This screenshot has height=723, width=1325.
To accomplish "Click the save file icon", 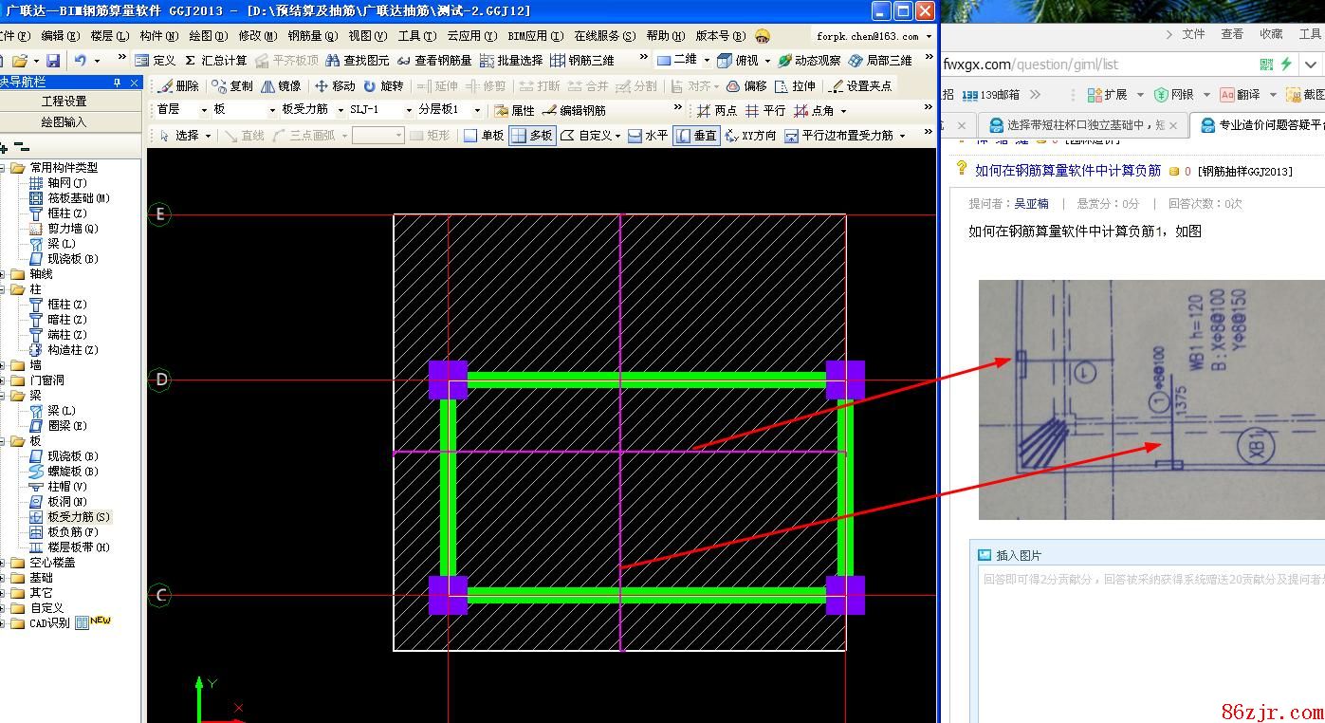I will [x=53, y=61].
